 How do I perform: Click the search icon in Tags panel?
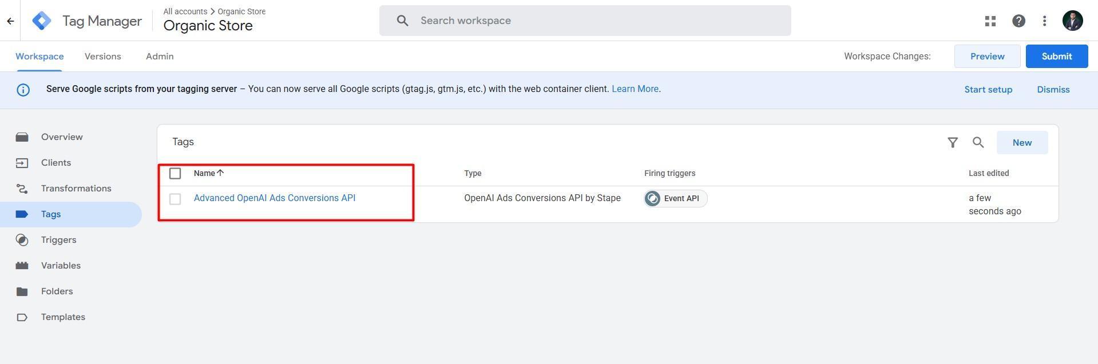point(978,142)
